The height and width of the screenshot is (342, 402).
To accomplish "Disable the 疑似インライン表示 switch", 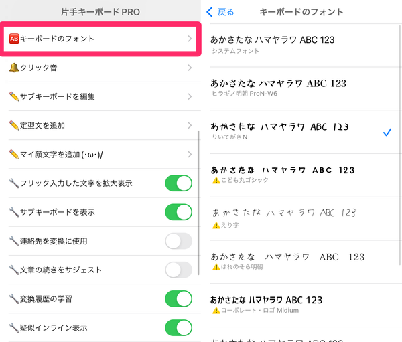I will (x=179, y=328).
